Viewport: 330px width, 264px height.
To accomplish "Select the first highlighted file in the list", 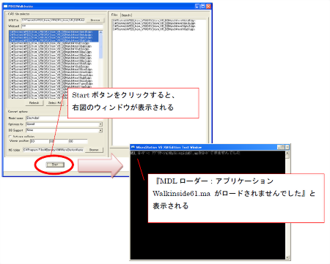I will (x=54, y=32).
